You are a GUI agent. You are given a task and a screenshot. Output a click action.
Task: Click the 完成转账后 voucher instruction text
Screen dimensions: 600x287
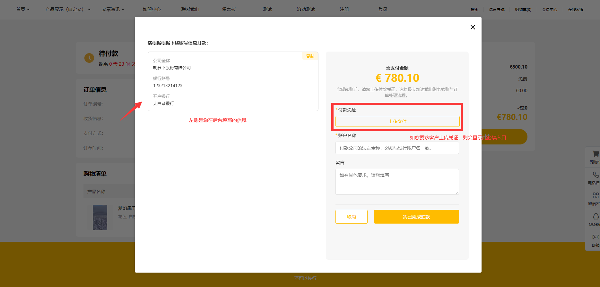coord(397,92)
